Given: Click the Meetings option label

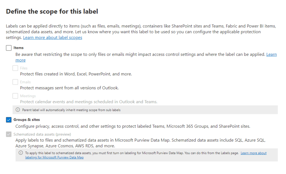Looking at the screenshot, I should click(28, 96).
